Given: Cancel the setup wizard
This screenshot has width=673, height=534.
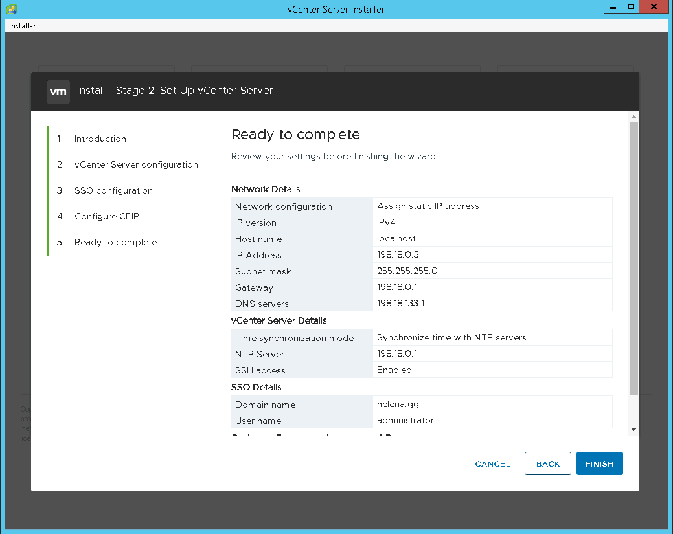Looking at the screenshot, I should 492,463.
